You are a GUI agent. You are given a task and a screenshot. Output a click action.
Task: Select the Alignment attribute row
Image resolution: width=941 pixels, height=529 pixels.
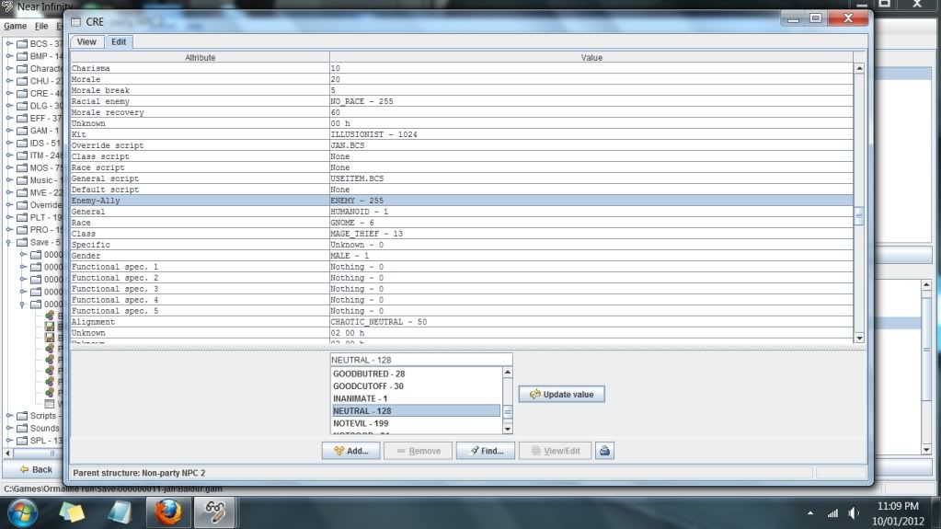[x=200, y=322]
